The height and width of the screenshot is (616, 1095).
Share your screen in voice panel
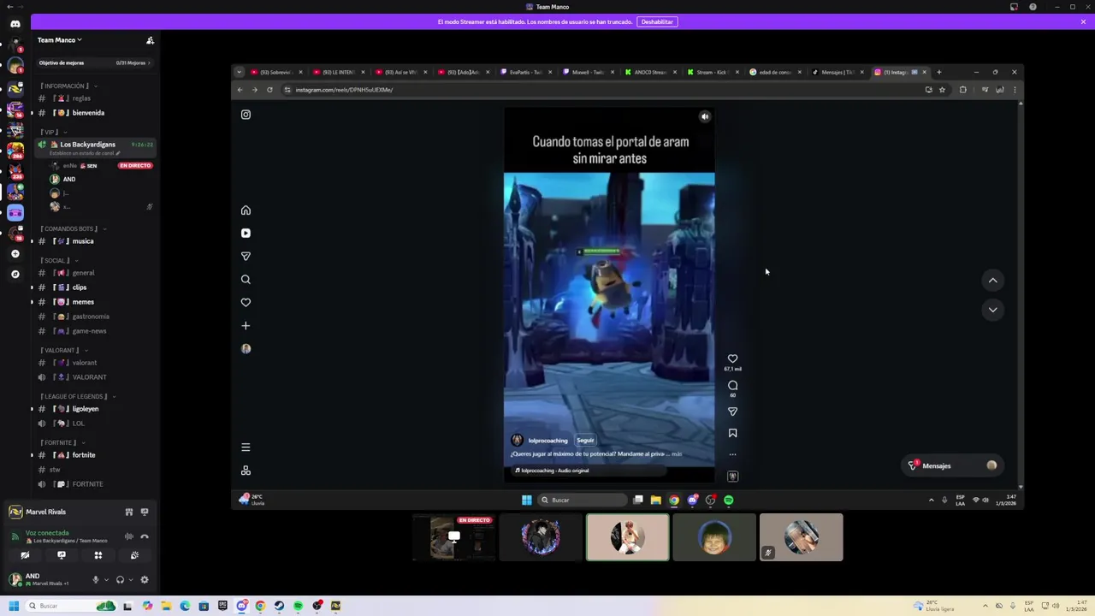(x=62, y=555)
